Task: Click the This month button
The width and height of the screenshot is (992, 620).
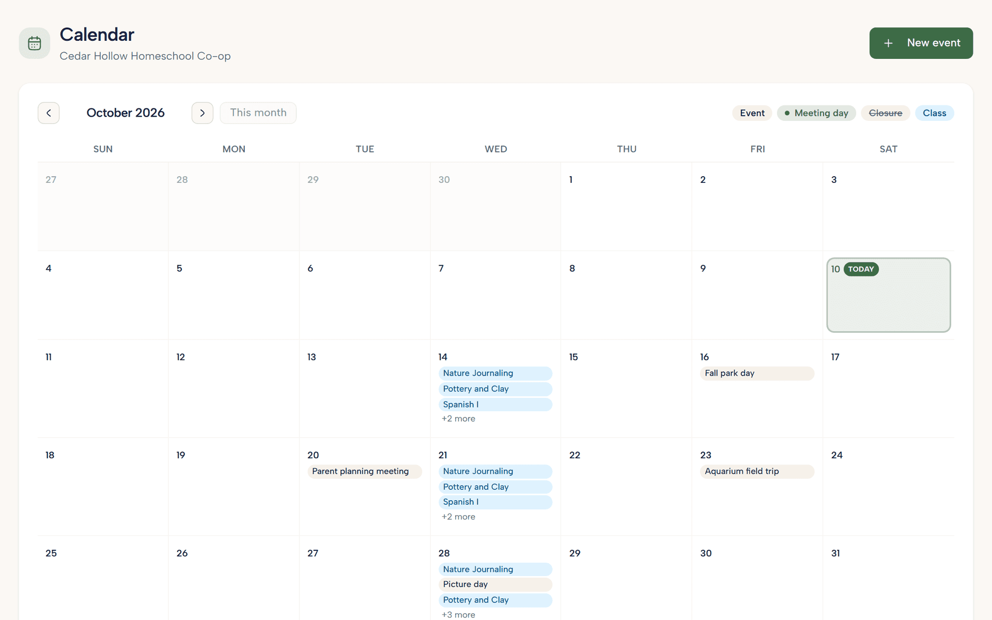Action: tap(258, 113)
